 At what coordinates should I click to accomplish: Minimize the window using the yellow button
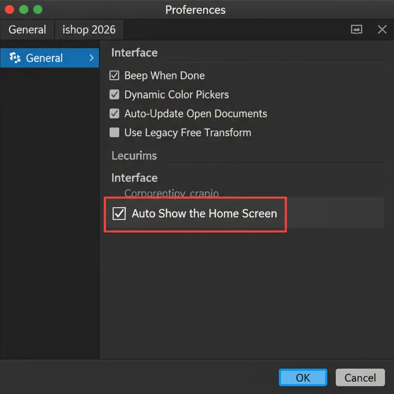[x=24, y=10]
